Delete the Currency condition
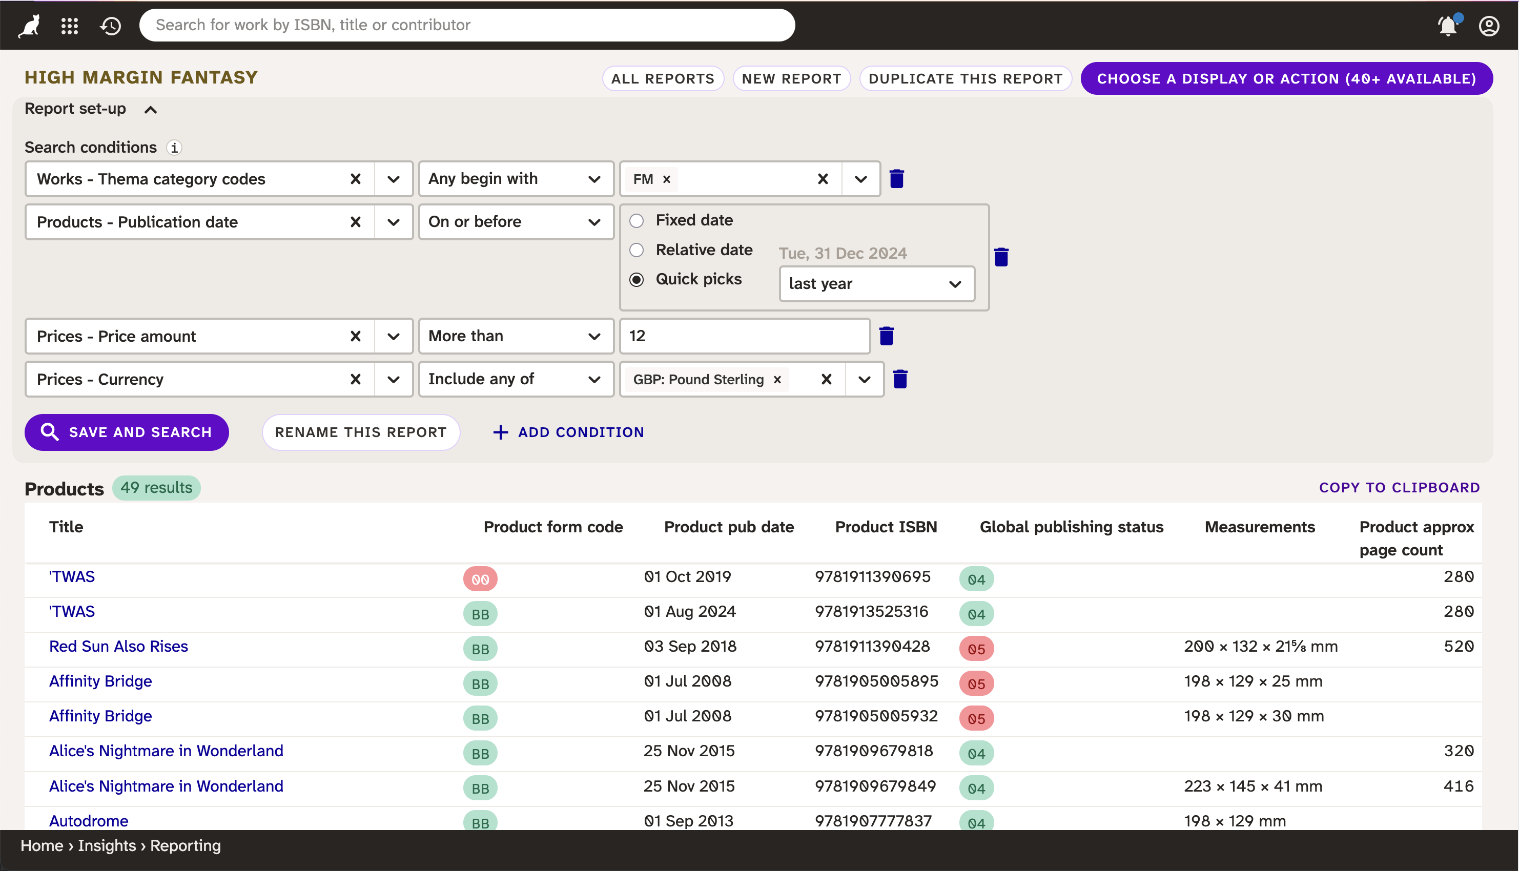Viewport: 1519px width, 871px height. click(900, 379)
